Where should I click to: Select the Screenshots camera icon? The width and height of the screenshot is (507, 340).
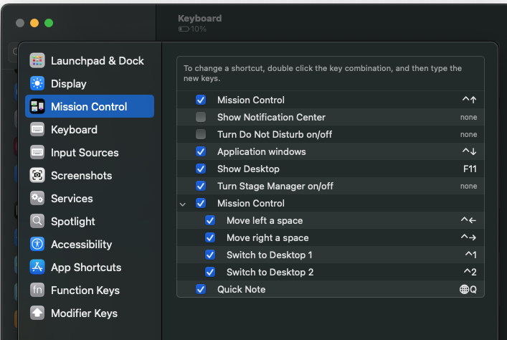coord(38,176)
